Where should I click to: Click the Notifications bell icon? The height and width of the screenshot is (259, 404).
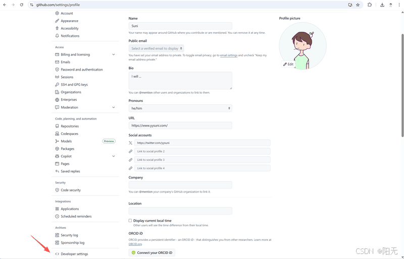(57, 36)
